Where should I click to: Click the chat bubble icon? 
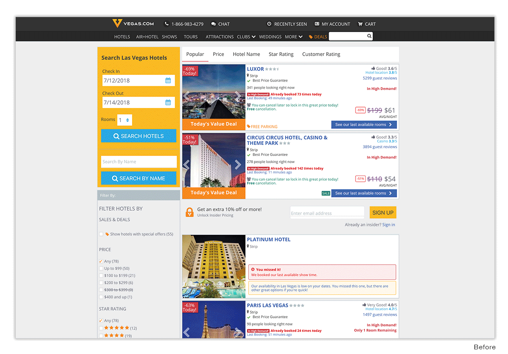213,24
